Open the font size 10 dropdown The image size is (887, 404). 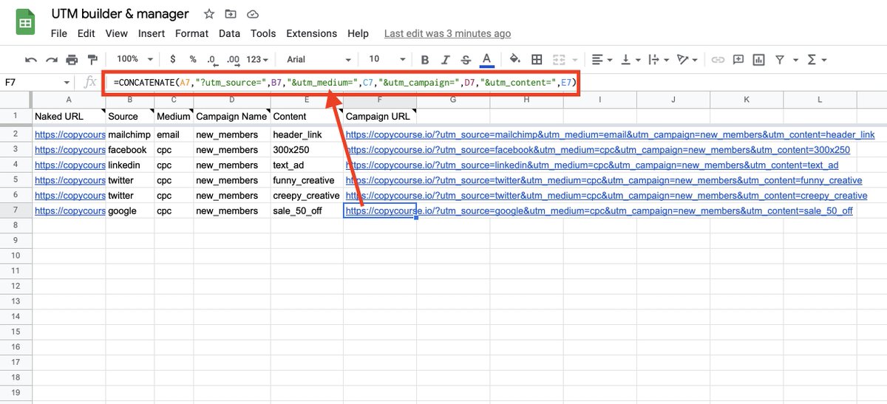[387, 59]
